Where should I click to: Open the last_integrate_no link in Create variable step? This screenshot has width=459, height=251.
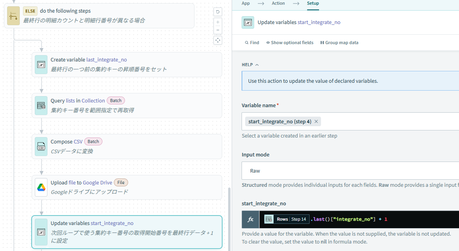pyautogui.click(x=107, y=60)
